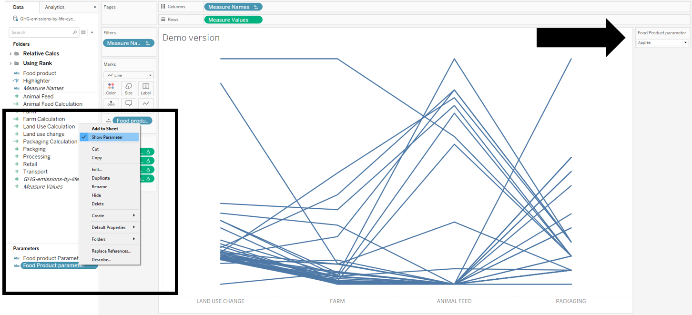Click the search magnifier icon in Data pane
Viewport: 692px width, 315px height.
75,32
